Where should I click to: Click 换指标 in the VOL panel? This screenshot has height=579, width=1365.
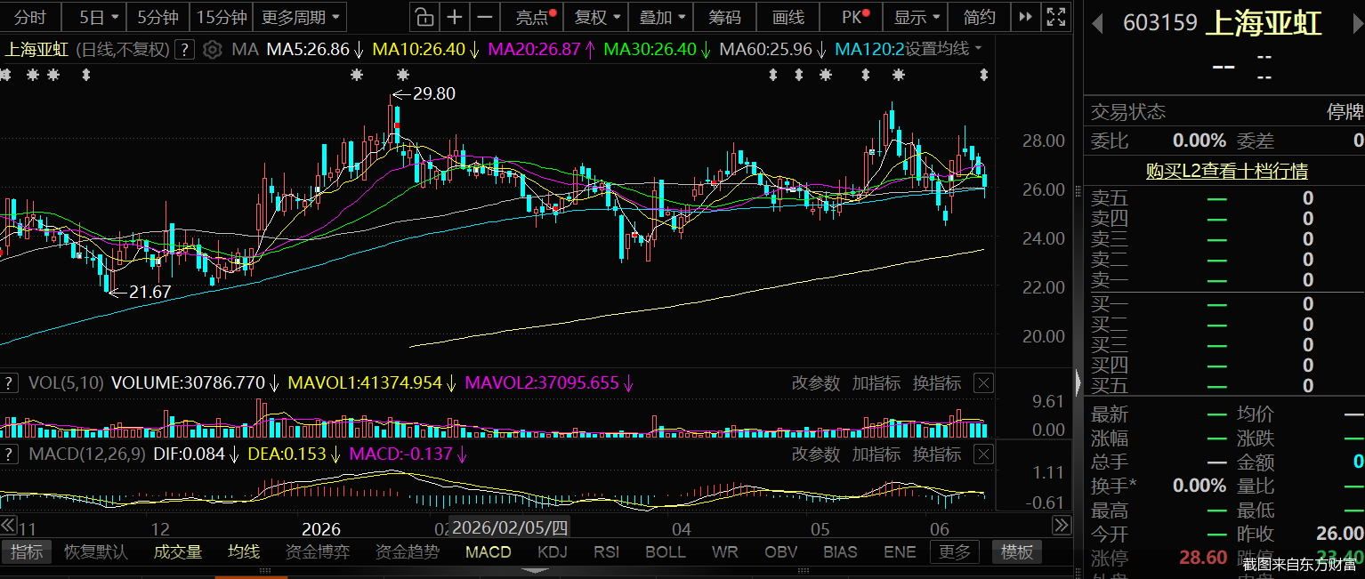tap(937, 383)
